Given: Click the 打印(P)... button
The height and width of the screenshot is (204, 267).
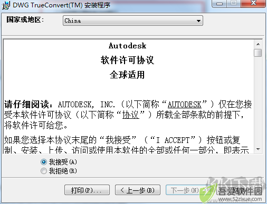Looking at the screenshot, I should point(87,190).
